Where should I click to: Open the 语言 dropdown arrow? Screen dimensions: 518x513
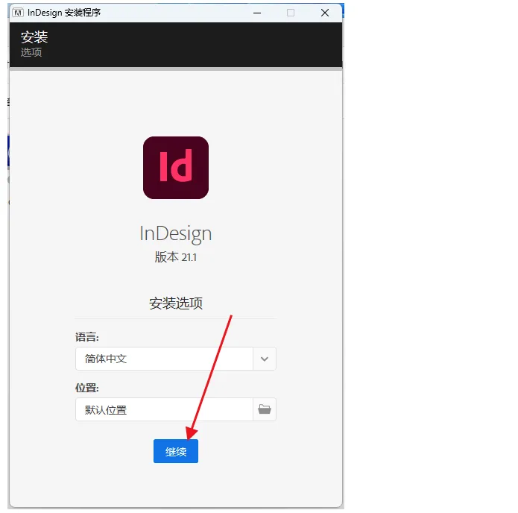265,359
